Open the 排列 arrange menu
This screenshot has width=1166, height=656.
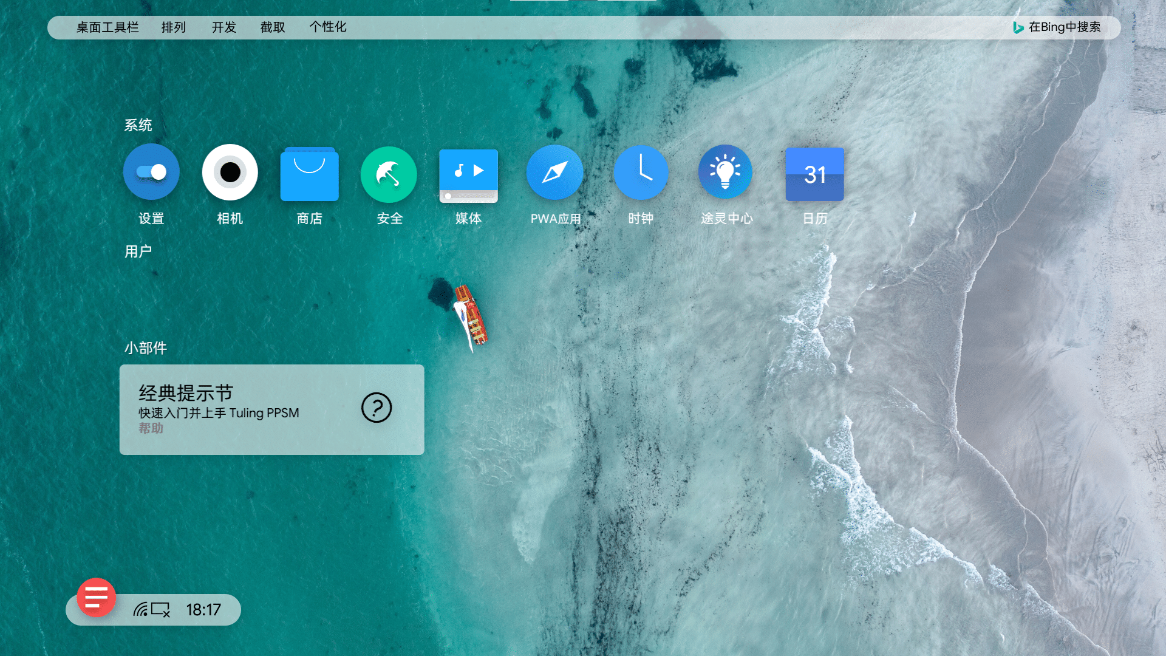click(x=174, y=27)
